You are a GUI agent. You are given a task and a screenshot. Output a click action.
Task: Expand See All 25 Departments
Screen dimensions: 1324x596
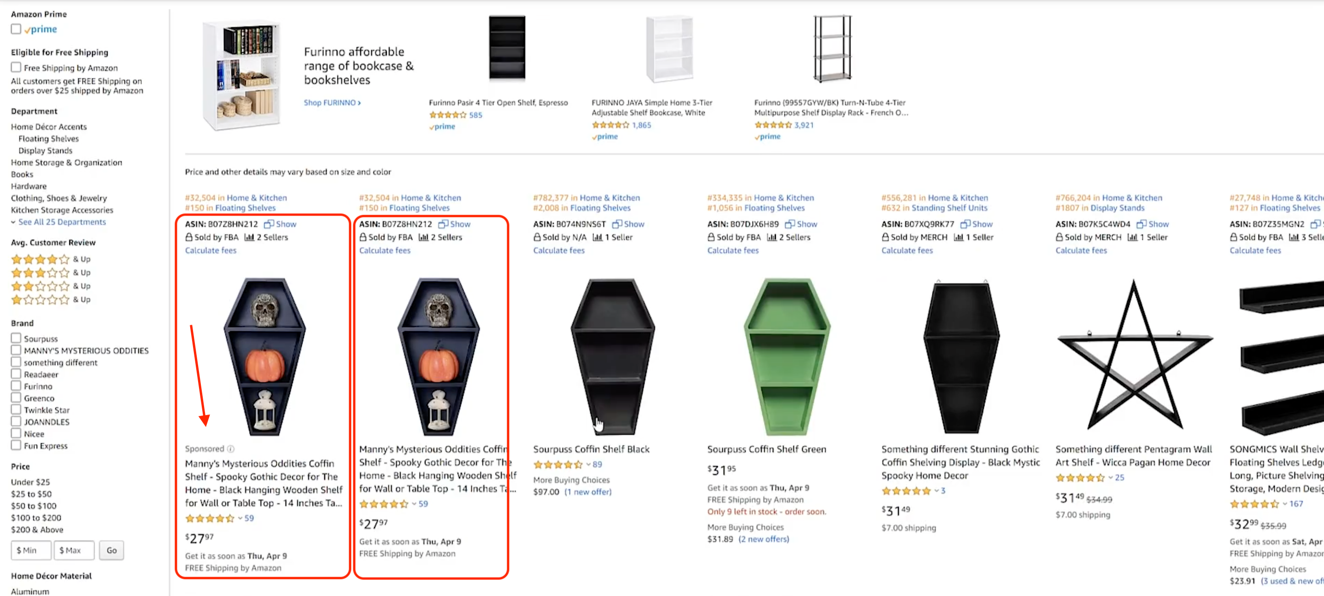62,222
